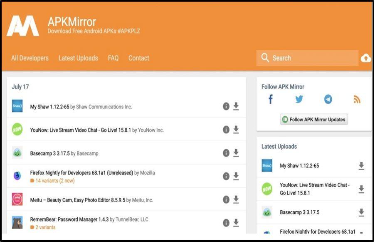Download YouNow 15.8.1 from July 17 list
Viewport: 375px width, 243px height.
(x=236, y=130)
